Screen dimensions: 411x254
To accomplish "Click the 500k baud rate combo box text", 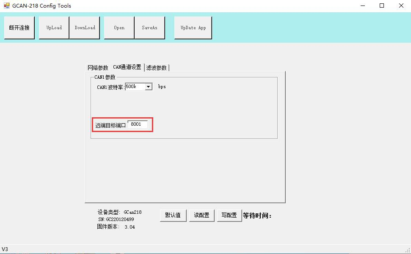I will (135, 87).
